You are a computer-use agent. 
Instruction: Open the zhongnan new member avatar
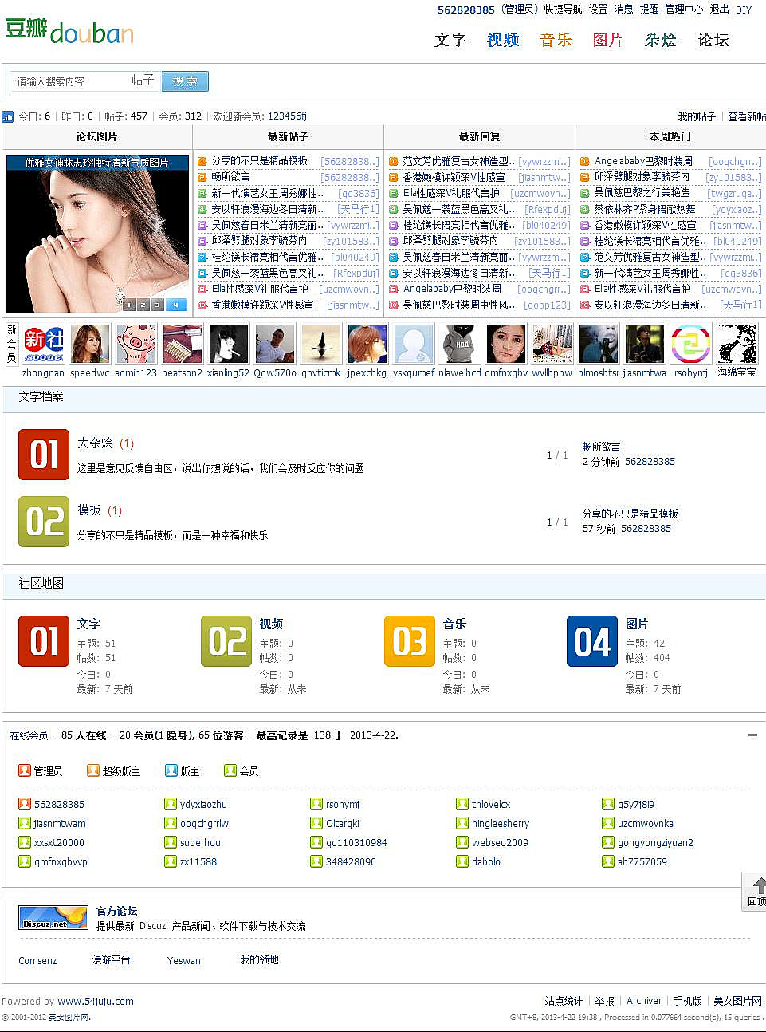pyautogui.click(x=43, y=345)
